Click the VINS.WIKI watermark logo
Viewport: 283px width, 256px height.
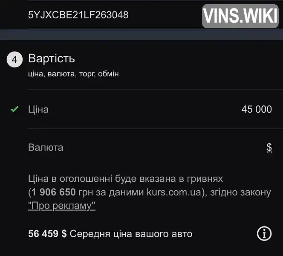pos(240,16)
